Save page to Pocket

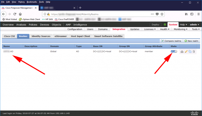coord(157,14)
